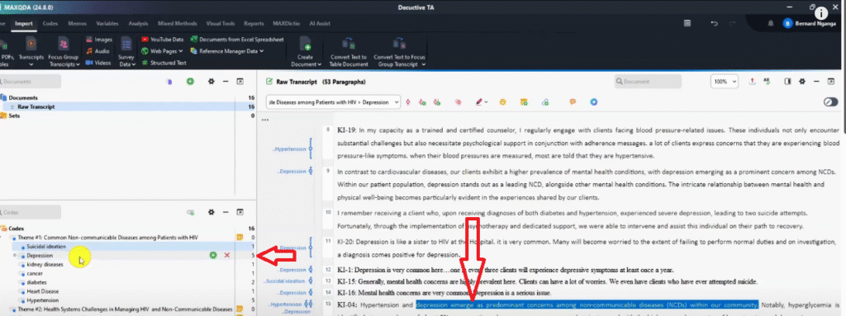Undo last action in title bar
Screen dimensions: 846x316
click(x=715, y=23)
